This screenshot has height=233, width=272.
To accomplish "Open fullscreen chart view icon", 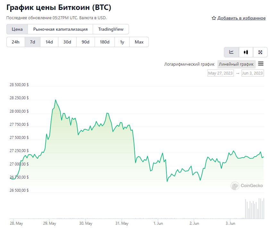I will (260, 52).
